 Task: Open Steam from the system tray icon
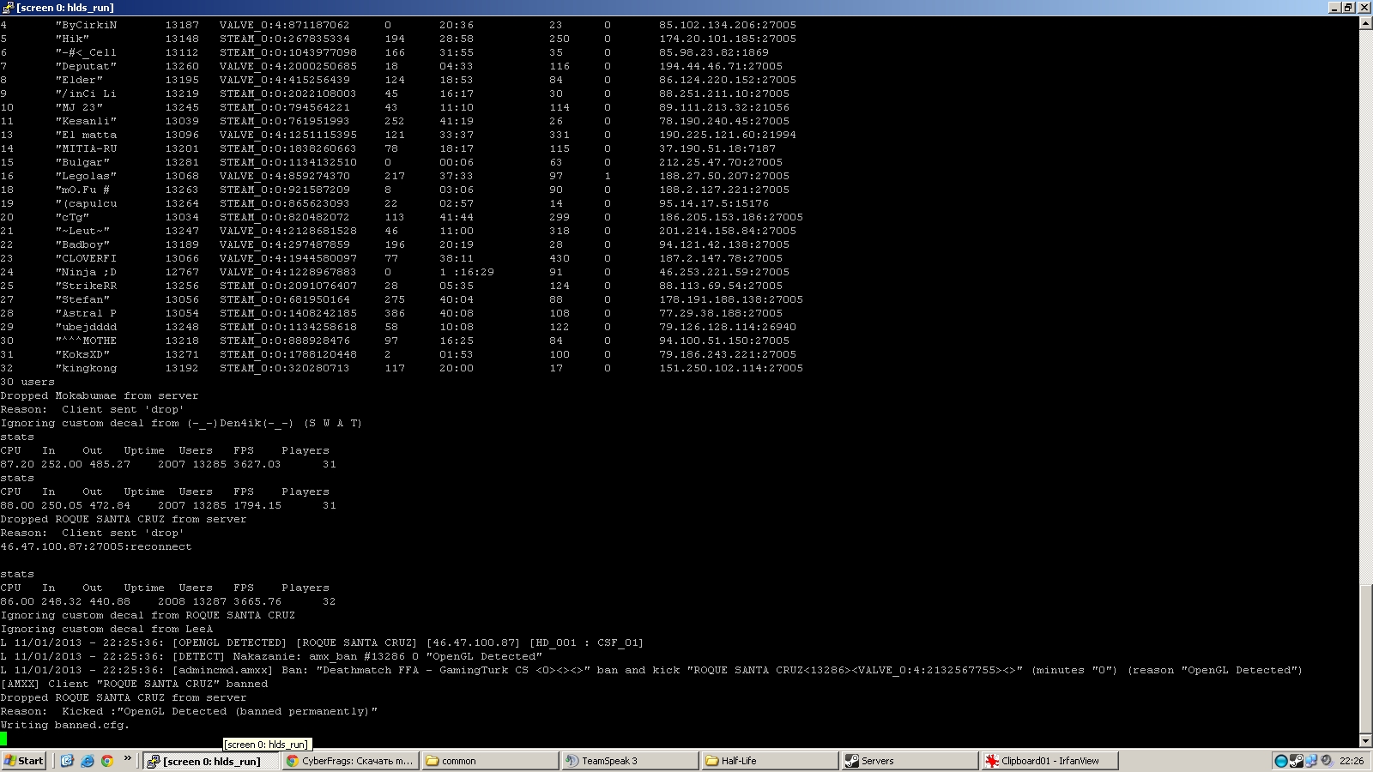coord(1297,761)
